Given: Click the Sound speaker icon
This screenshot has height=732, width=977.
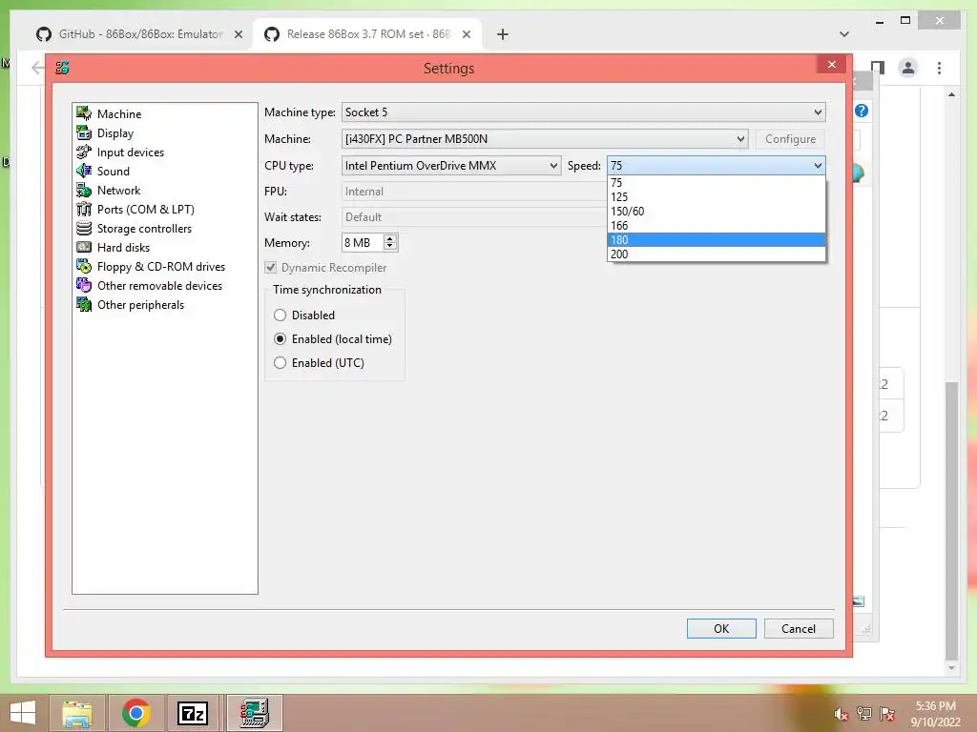Looking at the screenshot, I should [84, 171].
